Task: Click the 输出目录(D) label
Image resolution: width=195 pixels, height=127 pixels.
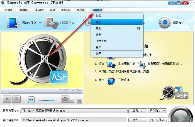Action: point(11,120)
